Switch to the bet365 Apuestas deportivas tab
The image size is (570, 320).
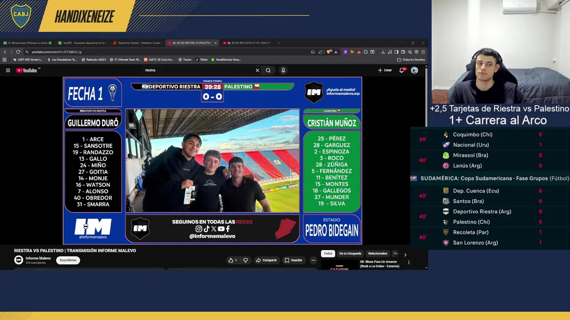(x=83, y=43)
